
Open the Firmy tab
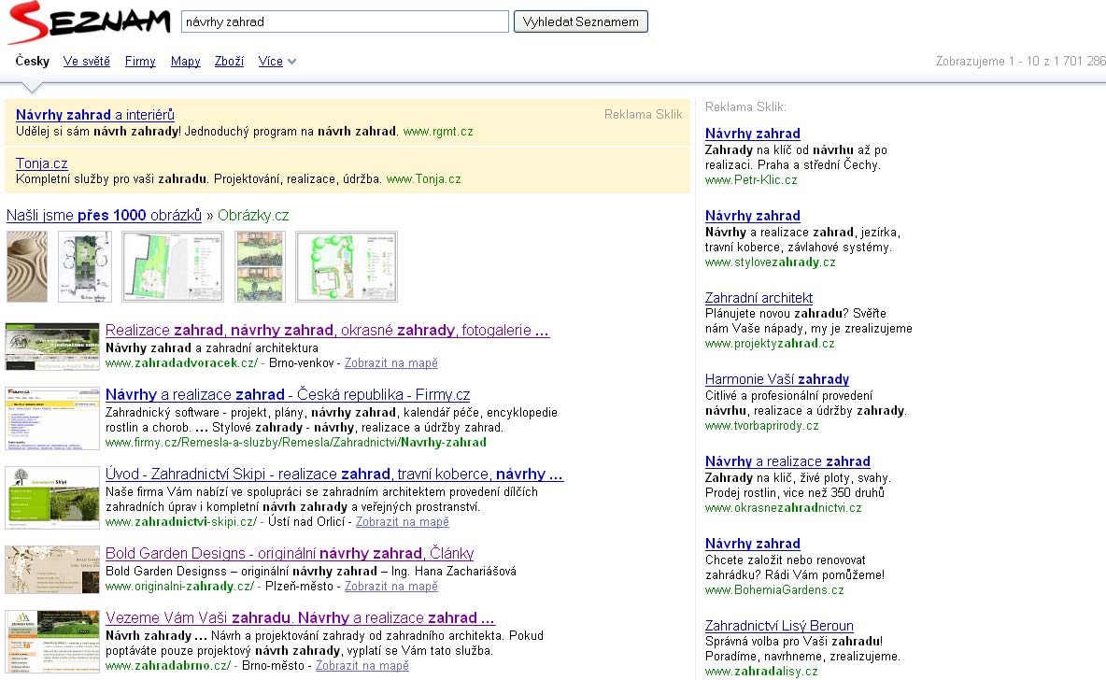[140, 62]
